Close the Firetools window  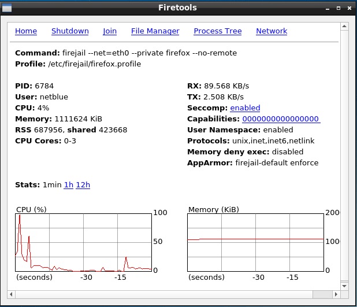tap(349, 8)
